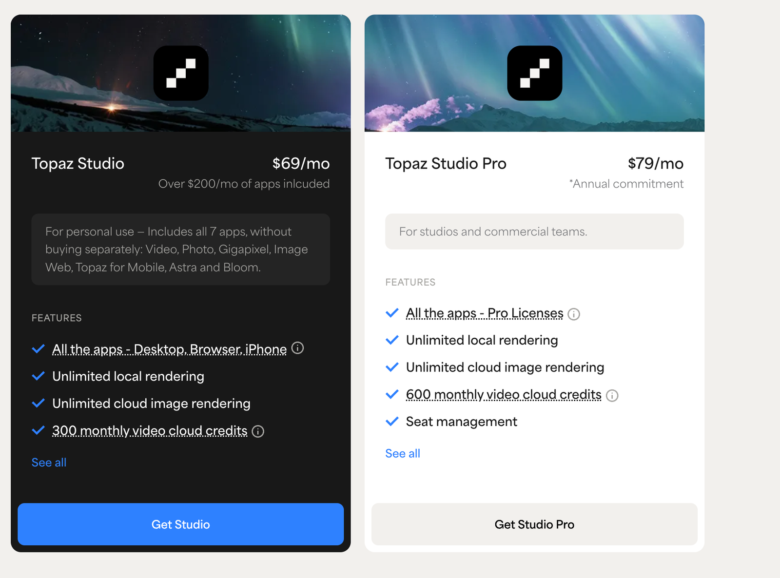
Task: Click Unlimited local rendering in Studio card
Action: [x=128, y=376]
